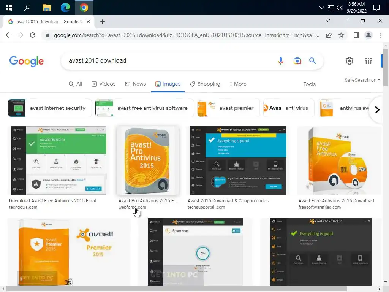Reload the current page
The width and height of the screenshot is (389, 292).
click(x=33, y=35)
